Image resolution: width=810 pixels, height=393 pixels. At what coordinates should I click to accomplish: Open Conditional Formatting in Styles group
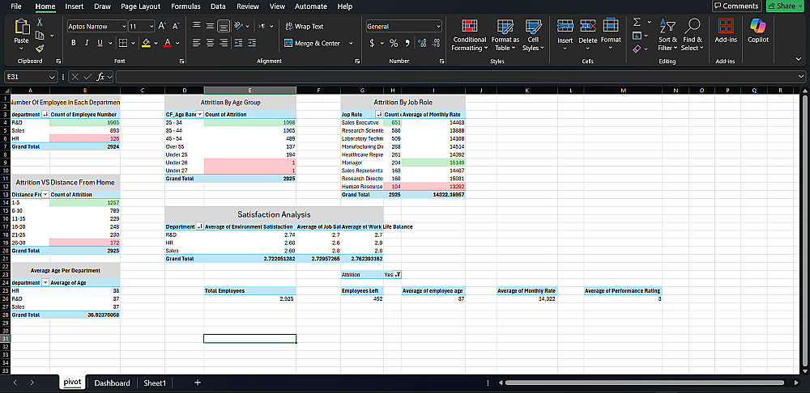point(469,34)
